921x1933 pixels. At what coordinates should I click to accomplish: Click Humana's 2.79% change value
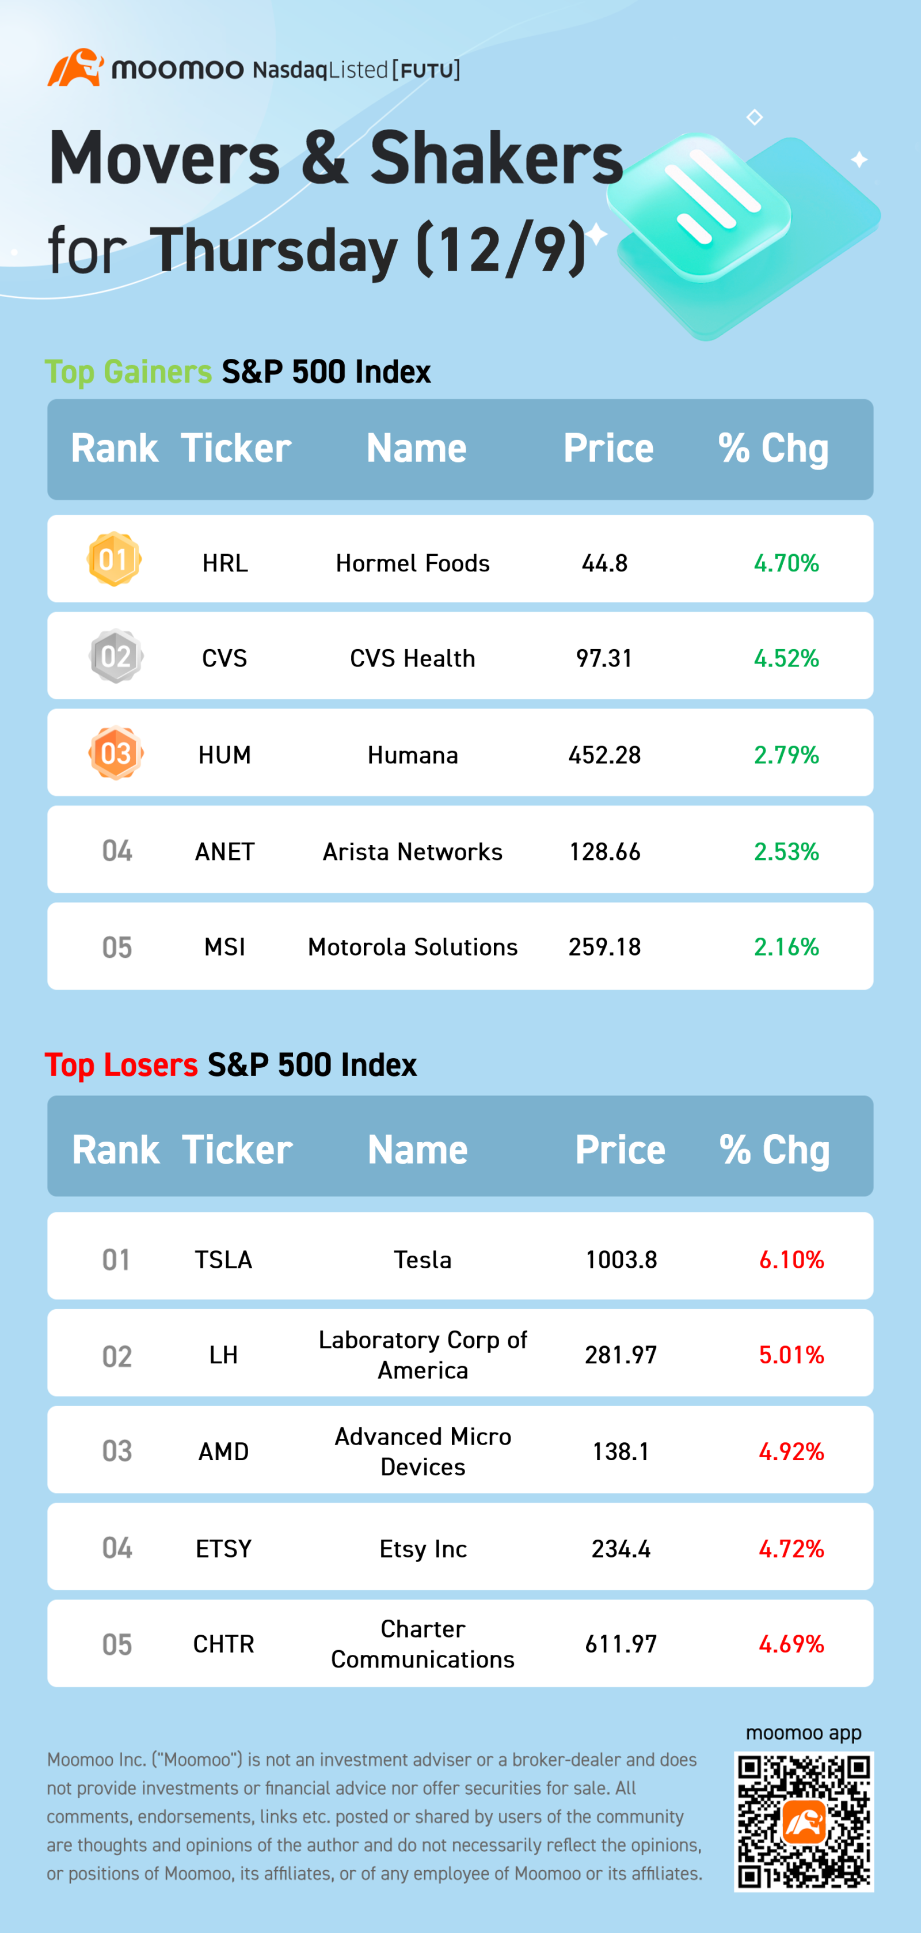point(786,755)
